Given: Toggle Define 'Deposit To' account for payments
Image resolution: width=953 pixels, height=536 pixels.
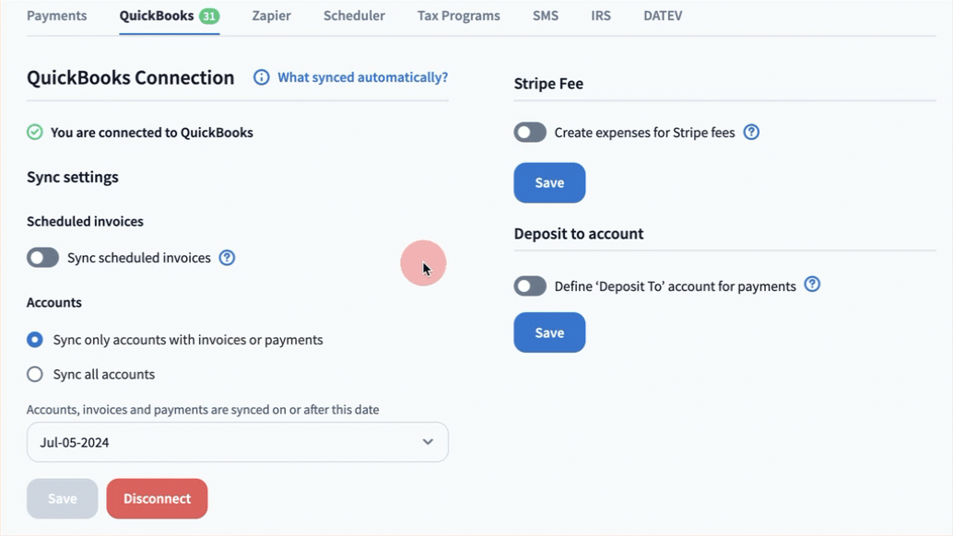Looking at the screenshot, I should pos(530,286).
